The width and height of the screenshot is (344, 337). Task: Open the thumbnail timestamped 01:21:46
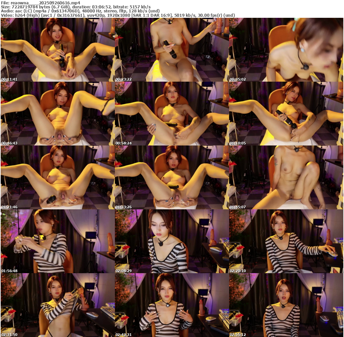pos(57,177)
